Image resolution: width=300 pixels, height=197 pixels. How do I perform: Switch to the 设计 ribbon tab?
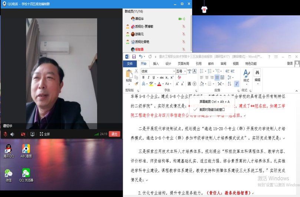168,63
